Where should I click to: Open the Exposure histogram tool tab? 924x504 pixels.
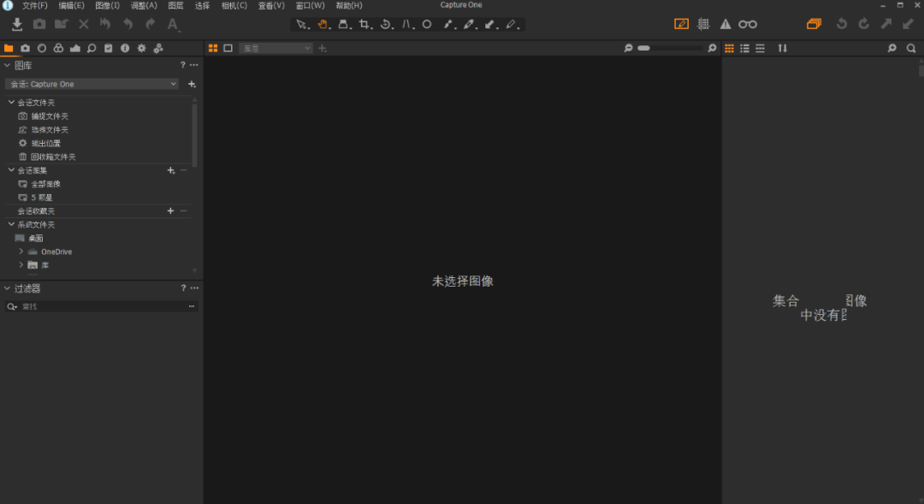[74, 48]
